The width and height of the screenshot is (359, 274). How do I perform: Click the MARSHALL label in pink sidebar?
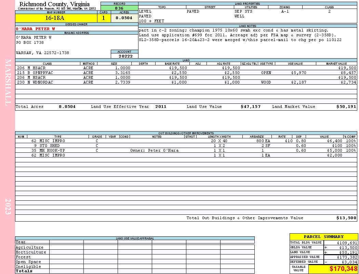tap(8, 83)
